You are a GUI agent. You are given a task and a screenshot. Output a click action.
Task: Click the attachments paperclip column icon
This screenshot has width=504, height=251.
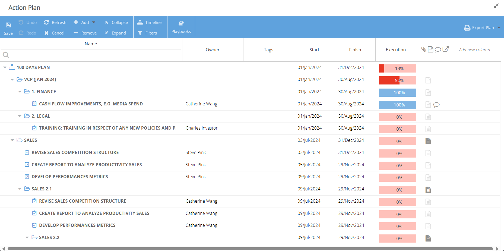click(x=424, y=49)
